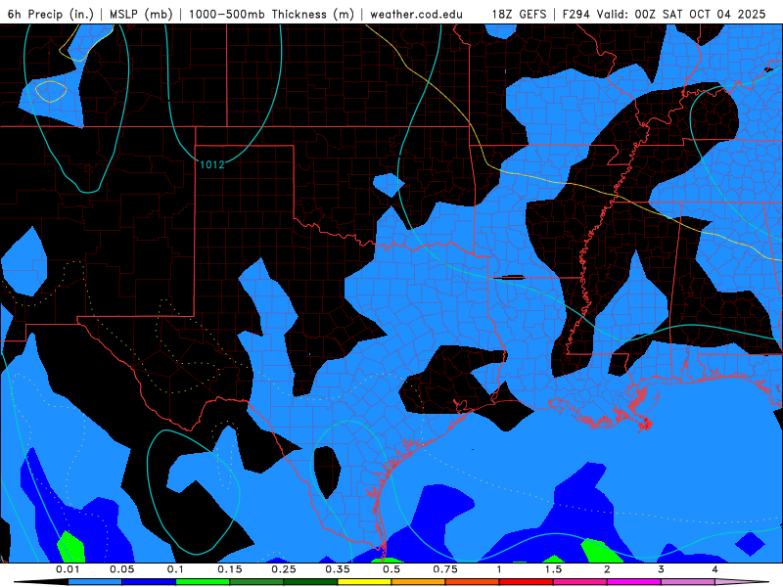The image size is (783, 587).
Task: Click the 'F294 Valid: 00Z SAT OCT 04 2025' text
Action: pos(664,14)
